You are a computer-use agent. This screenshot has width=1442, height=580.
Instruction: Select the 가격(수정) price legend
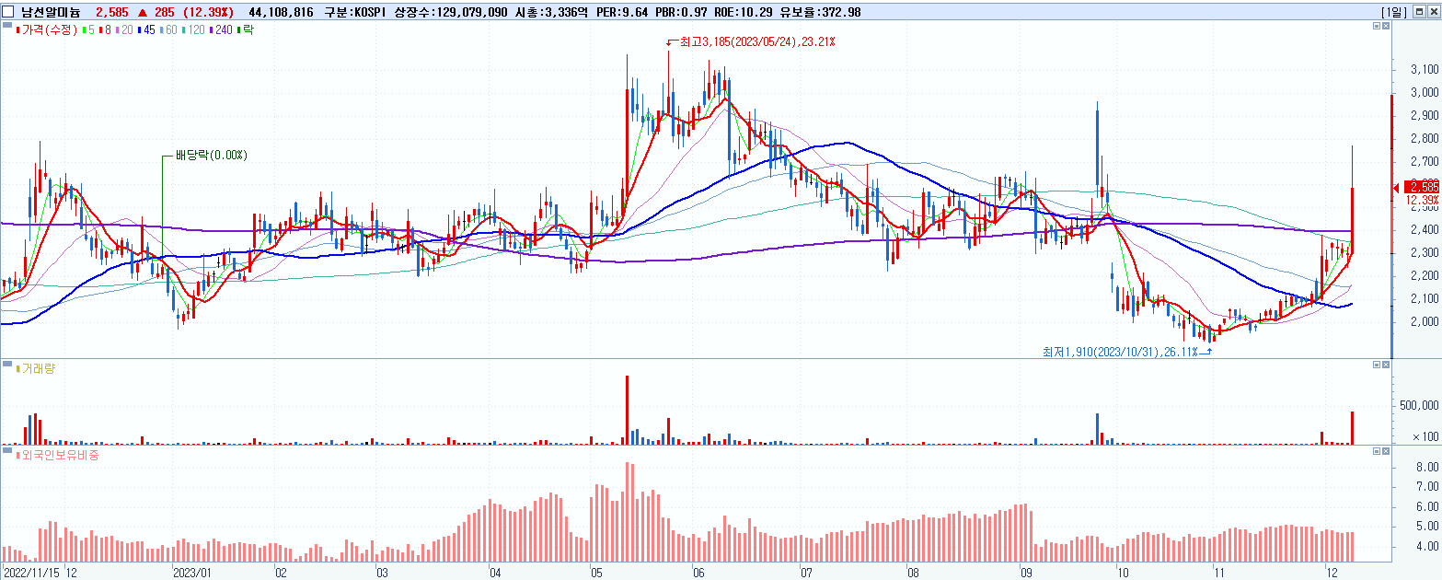point(48,30)
